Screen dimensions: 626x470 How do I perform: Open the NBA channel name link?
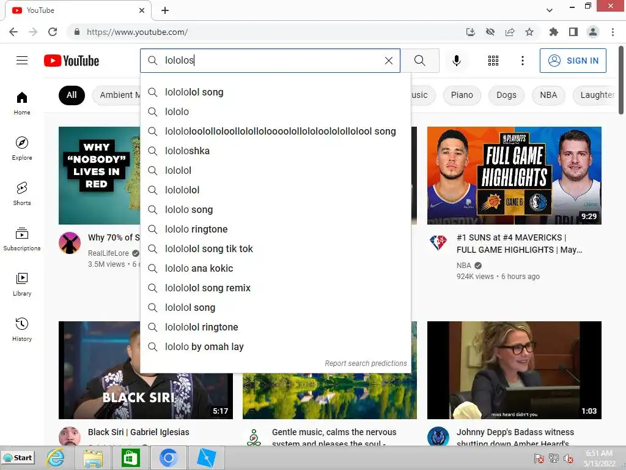click(463, 266)
